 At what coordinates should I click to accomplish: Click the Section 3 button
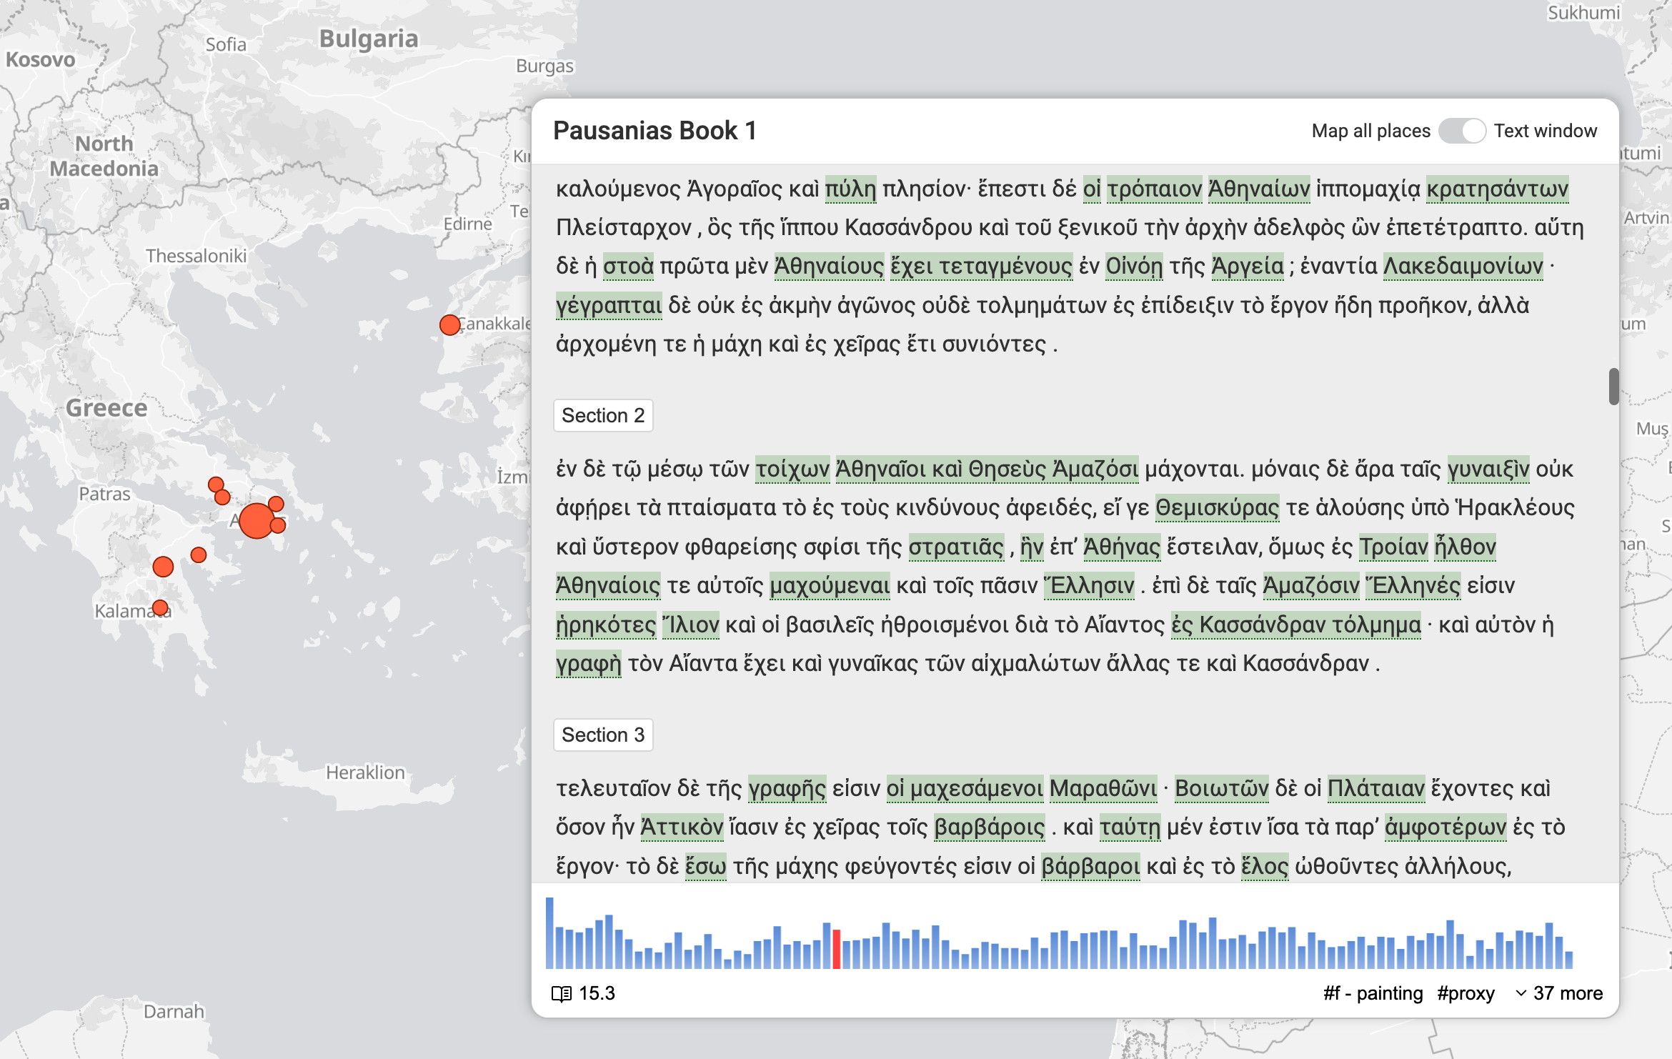(603, 735)
